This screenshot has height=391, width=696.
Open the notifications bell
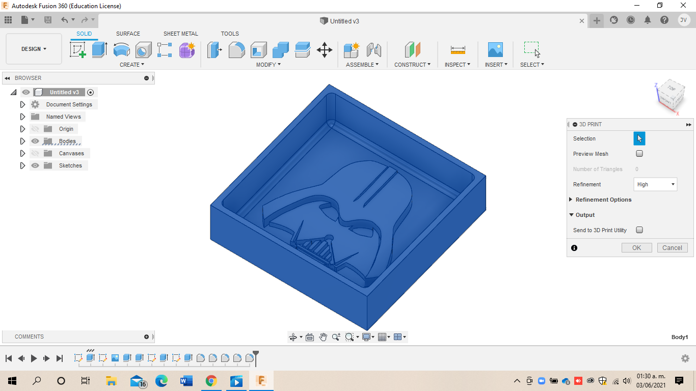click(648, 20)
